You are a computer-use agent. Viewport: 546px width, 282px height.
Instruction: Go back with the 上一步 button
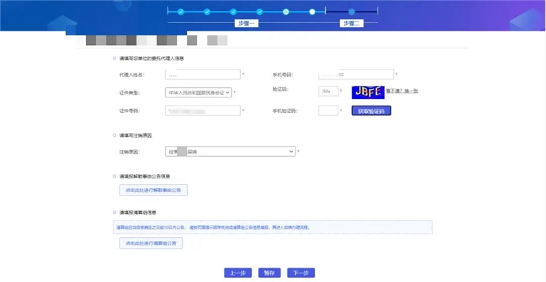[238, 273]
